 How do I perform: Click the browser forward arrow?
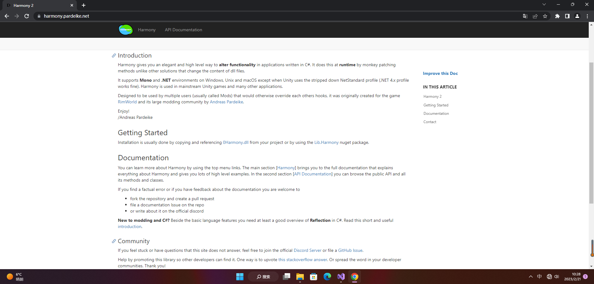click(17, 16)
